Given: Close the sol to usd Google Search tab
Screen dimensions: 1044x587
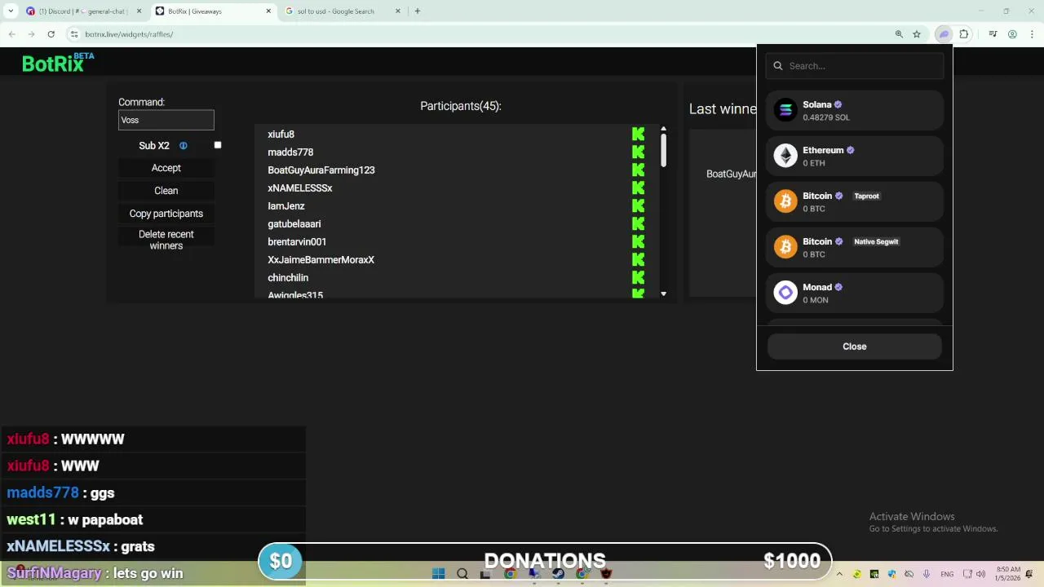Looking at the screenshot, I should tap(398, 11).
